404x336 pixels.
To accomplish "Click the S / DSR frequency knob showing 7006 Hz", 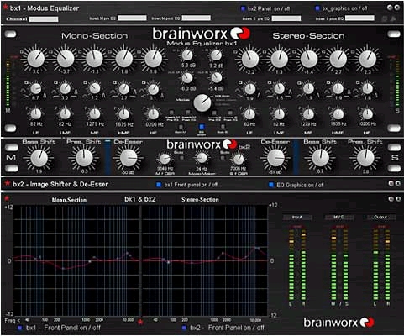I will coord(239,159).
